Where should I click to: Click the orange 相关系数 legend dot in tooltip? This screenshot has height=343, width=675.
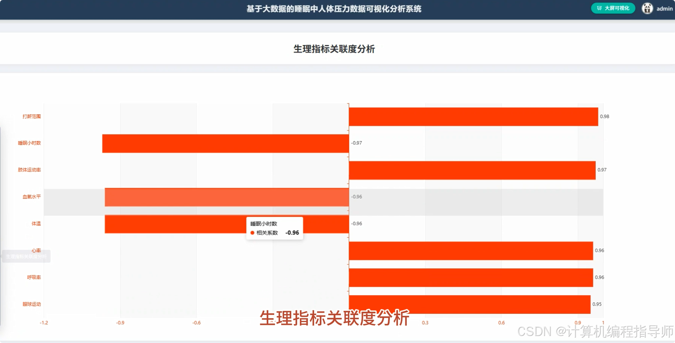(252, 232)
